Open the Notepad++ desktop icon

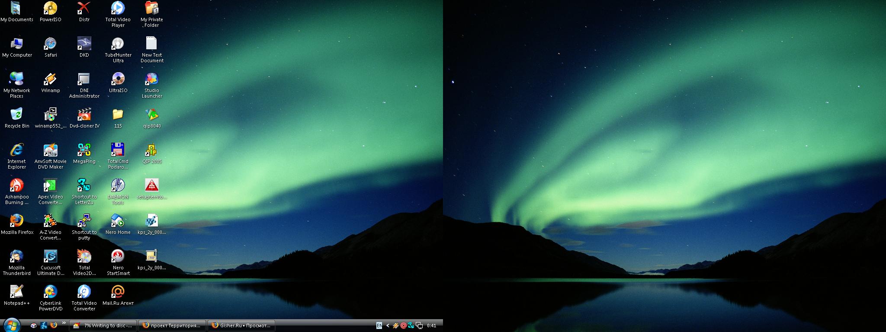pyautogui.click(x=17, y=292)
